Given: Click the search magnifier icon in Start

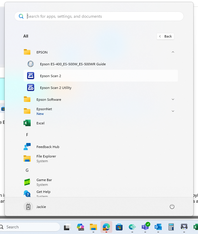Looking at the screenshot, I should (x=21, y=16).
